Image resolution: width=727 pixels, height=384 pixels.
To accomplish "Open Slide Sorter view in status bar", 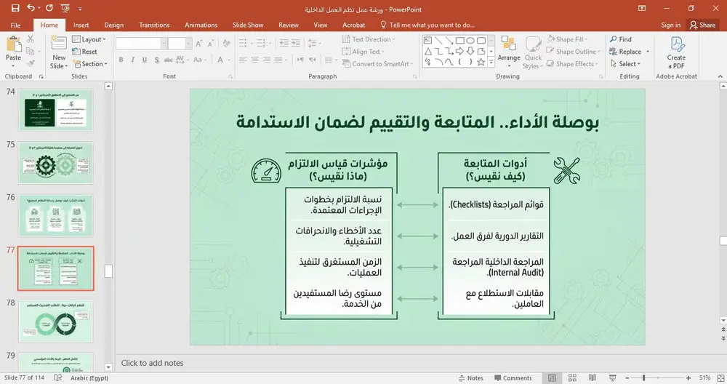I will 572,378.
